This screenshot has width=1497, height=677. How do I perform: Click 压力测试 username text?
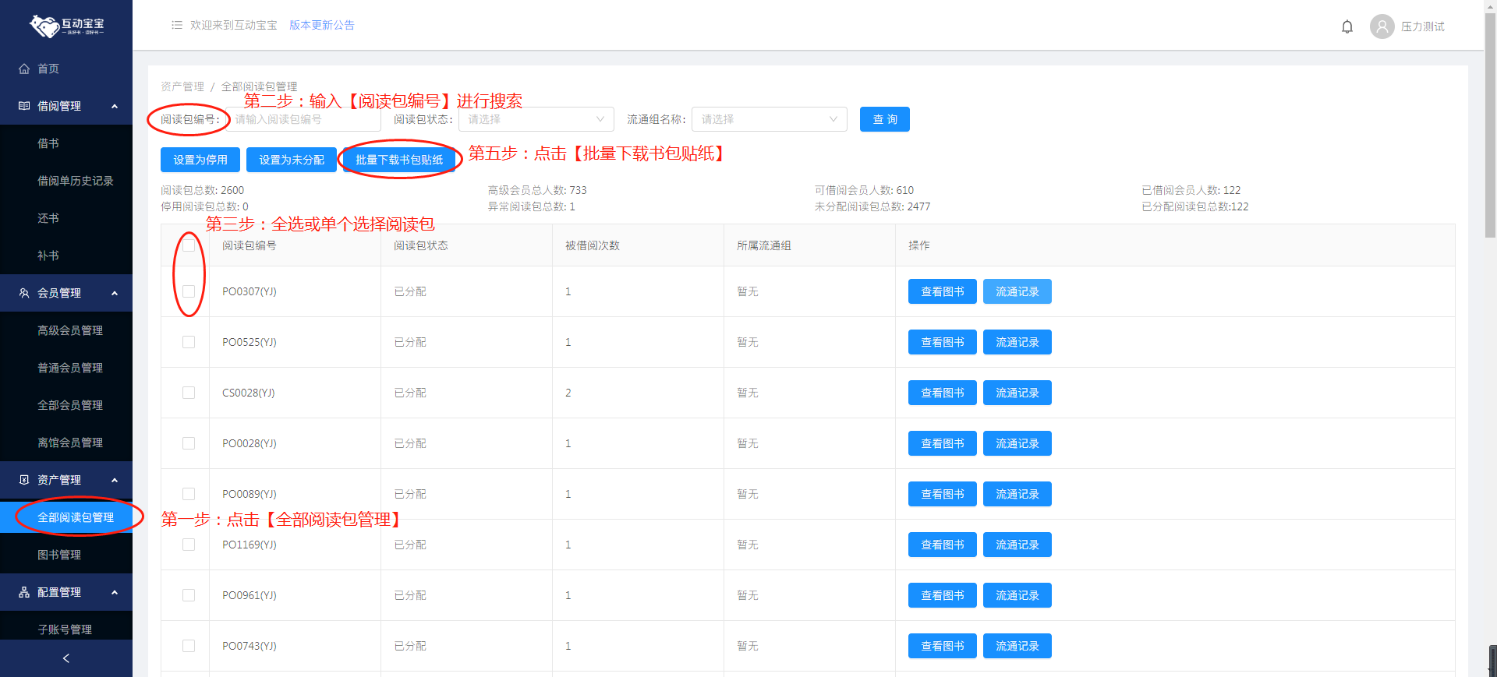point(1423,26)
